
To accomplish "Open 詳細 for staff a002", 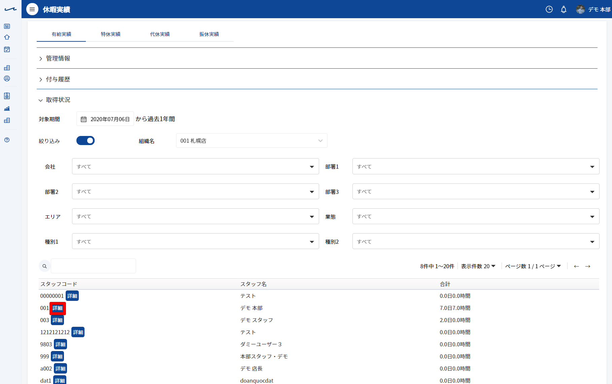I will point(61,369).
